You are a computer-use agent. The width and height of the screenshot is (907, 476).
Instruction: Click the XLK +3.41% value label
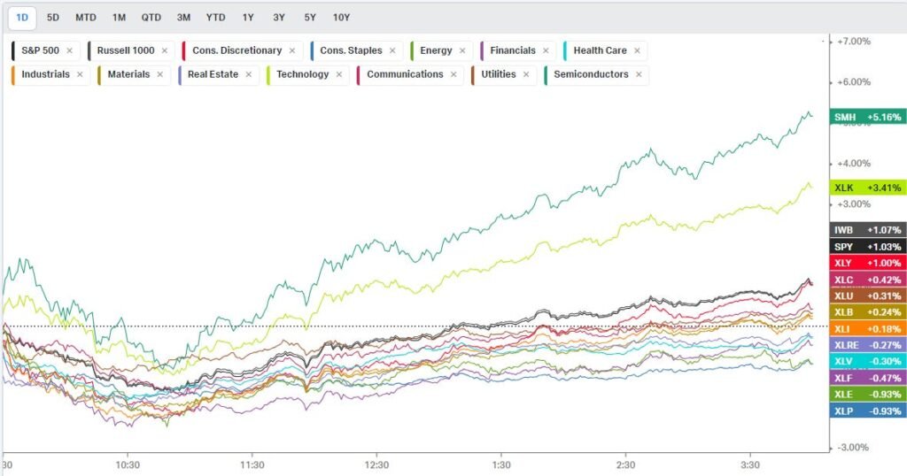867,187
